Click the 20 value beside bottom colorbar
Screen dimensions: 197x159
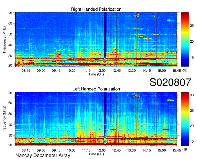pos(192,126)
